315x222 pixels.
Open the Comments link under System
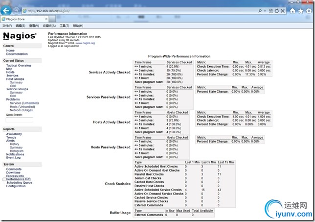coord(14,169)
